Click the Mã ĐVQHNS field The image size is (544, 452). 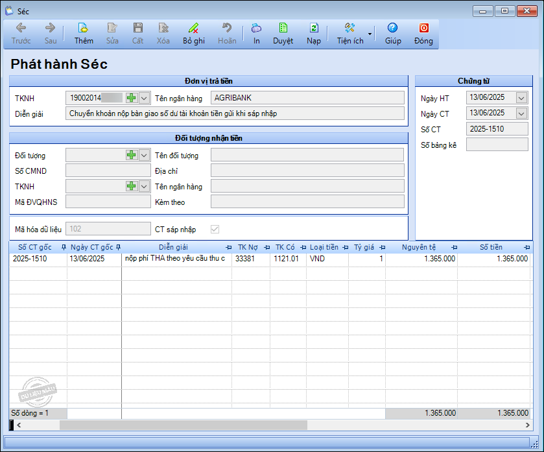click(108, 202)
